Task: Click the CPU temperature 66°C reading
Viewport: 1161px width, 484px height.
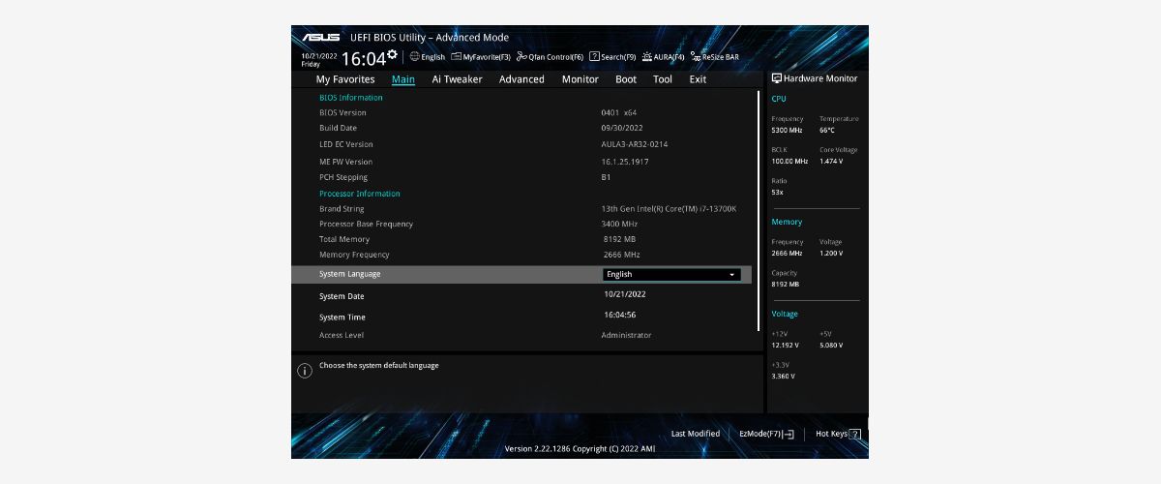Action: click(827, 130)
